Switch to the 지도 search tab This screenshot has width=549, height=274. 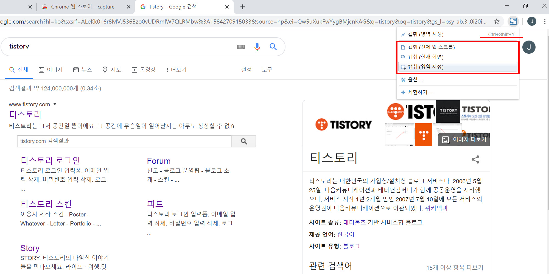pyautogui.click(x=112, y=70)
